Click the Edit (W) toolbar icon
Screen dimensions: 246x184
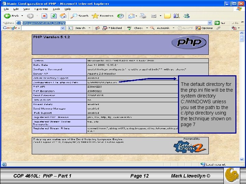pos(154,16)
